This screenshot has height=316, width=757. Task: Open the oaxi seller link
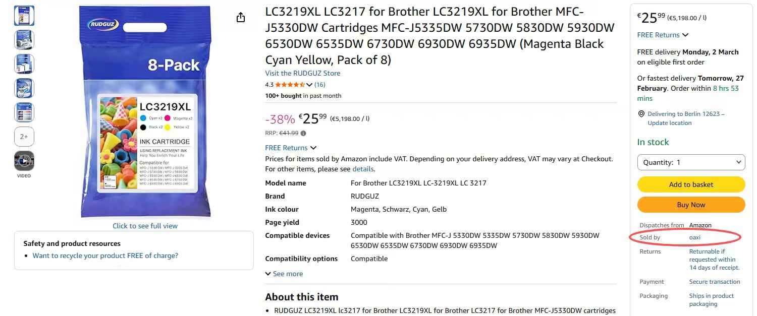coord(695,237)
